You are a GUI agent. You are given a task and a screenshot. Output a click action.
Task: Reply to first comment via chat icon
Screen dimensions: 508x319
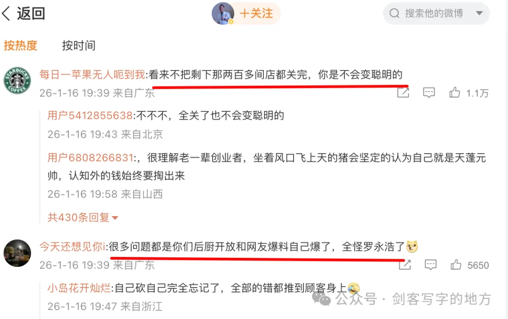coord(429,93)
